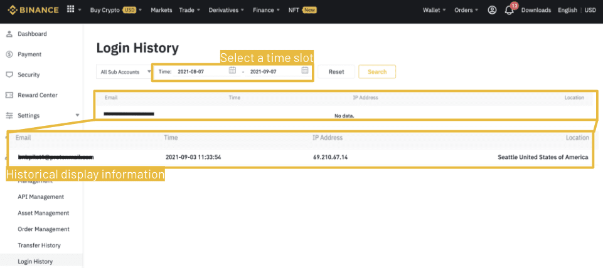Viewport: 603px width, 268px height.
Task: Open the Buy Crypto dropdown menu
Action: pyautogui.click(x=115, y=10)
